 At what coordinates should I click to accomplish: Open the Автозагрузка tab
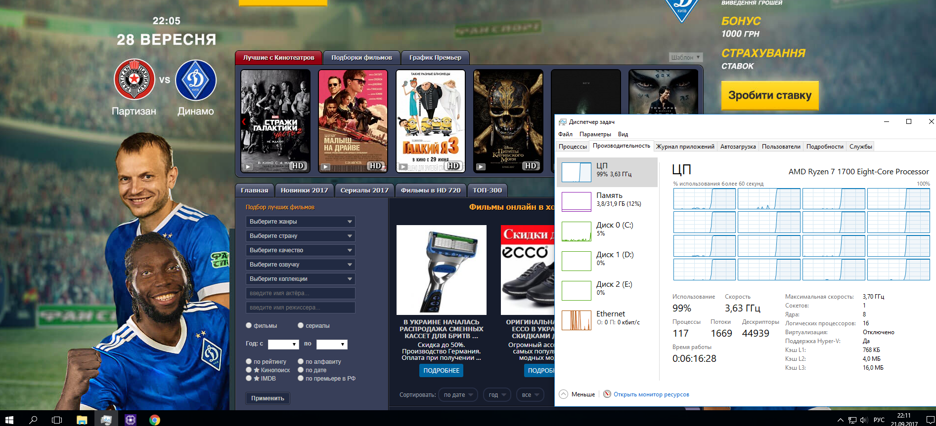pos(738,147)
